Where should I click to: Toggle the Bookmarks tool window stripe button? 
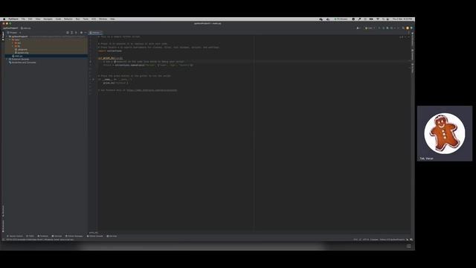click(x=3, y=226)
